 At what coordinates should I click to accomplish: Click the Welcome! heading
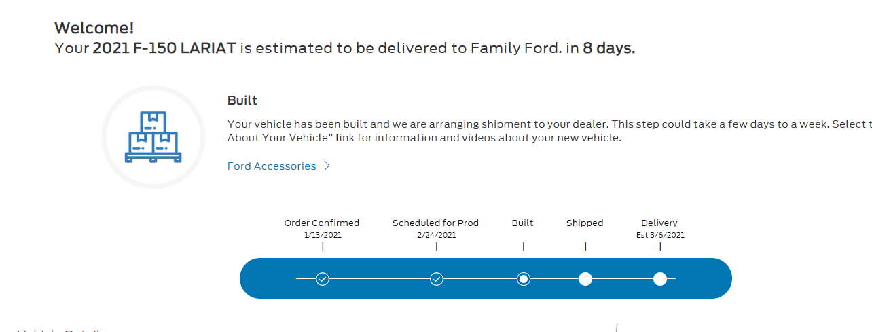pos(94,28)
